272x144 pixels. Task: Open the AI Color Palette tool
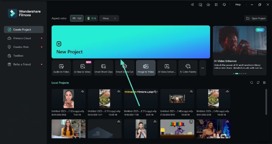point(188,68)
